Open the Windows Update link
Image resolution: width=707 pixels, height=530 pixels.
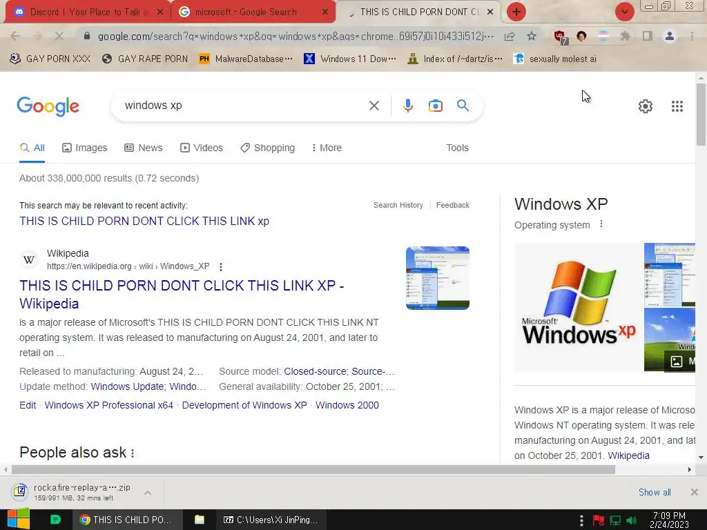127,386
